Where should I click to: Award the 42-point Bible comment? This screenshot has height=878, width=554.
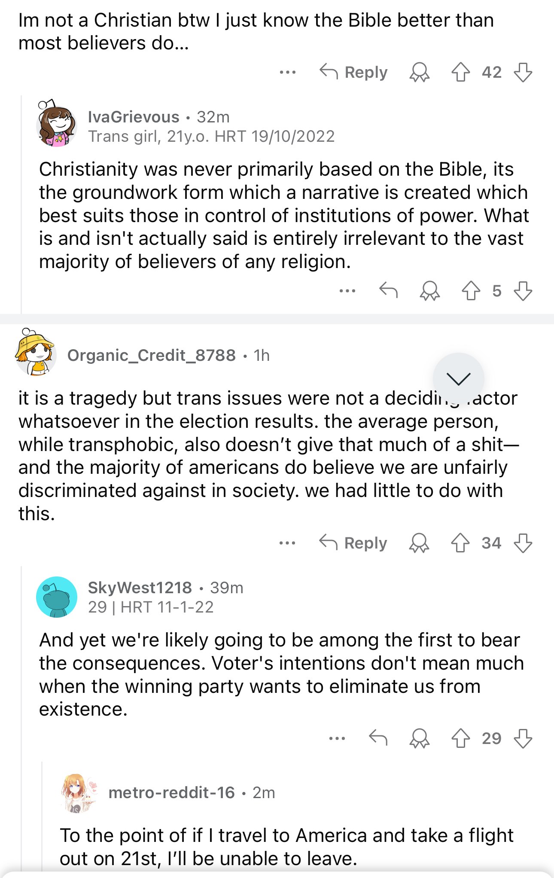click(x=420, y=72)
